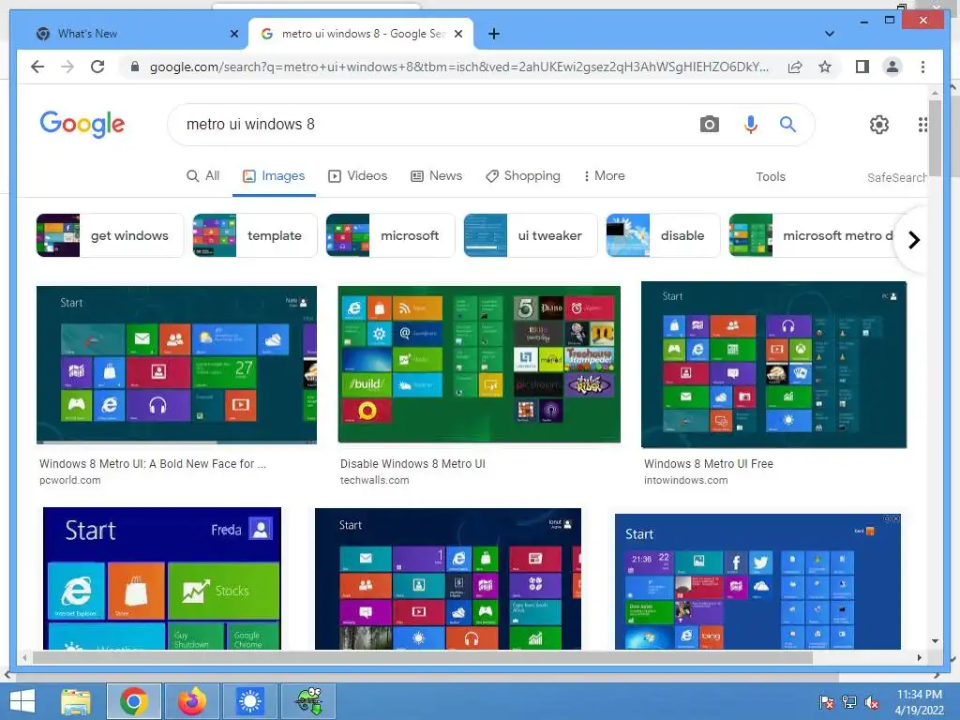960x720 pixels.
Task: Open the Start screen image with Freda
Action: click(x=161, y=577)
